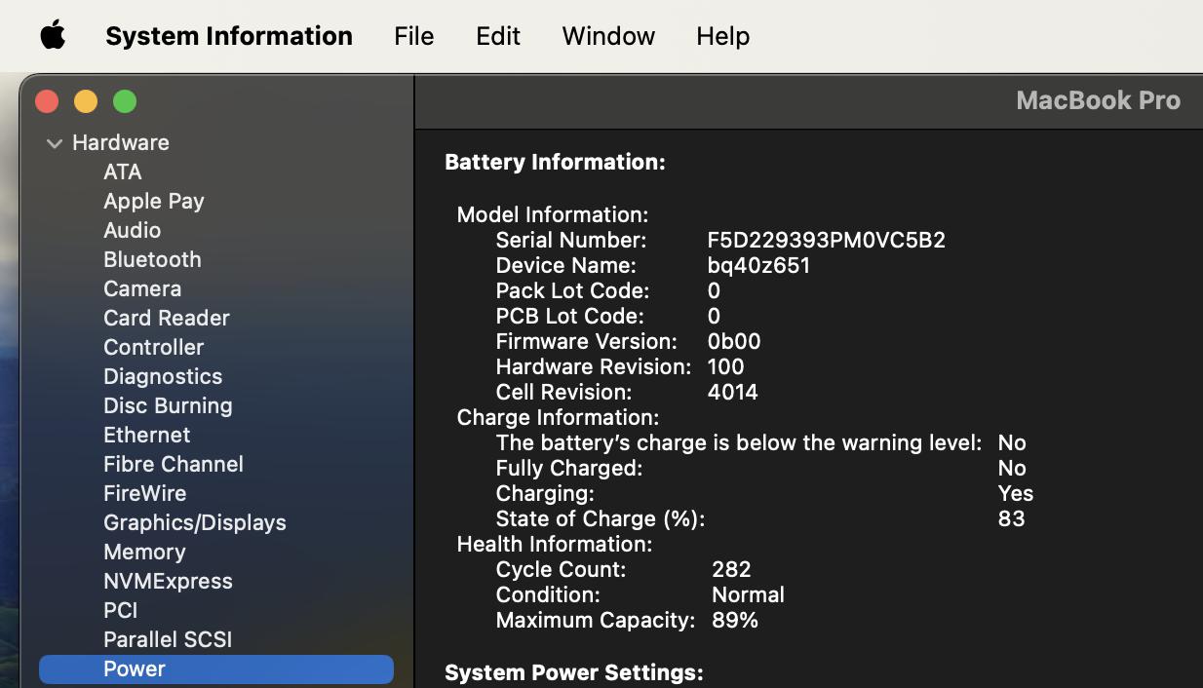
Task: Click State of Charge value 83
Action: pos(1011,518)
